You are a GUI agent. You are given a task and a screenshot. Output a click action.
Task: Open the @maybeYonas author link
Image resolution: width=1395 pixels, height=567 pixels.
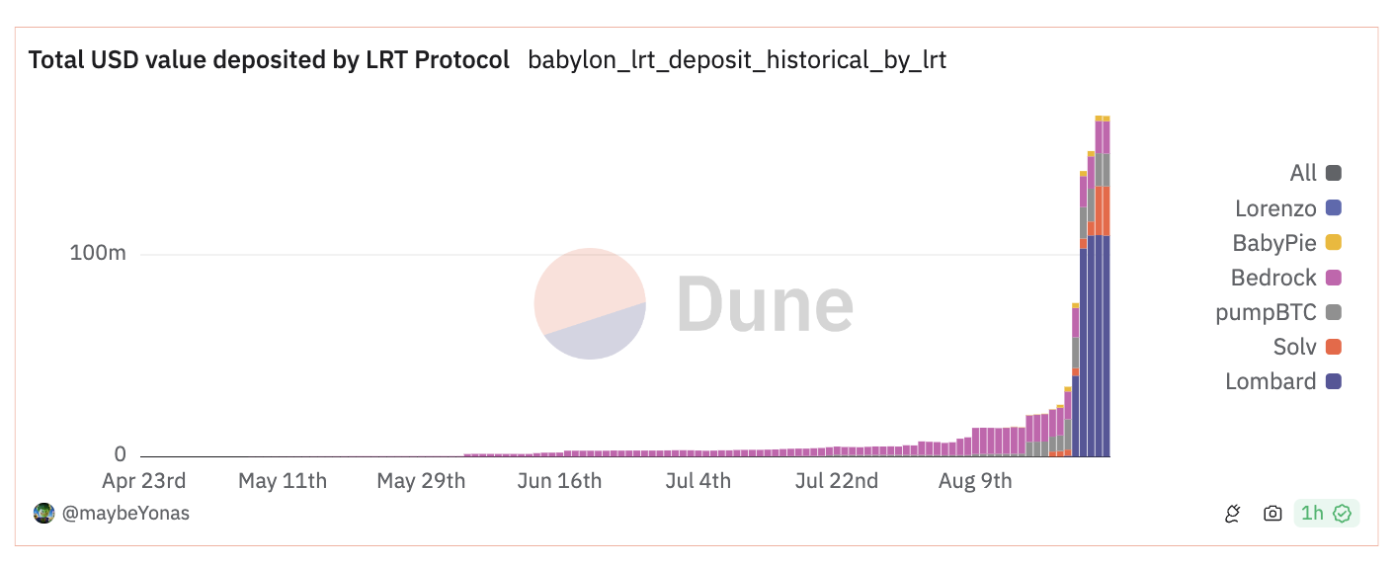click(125, 513)
